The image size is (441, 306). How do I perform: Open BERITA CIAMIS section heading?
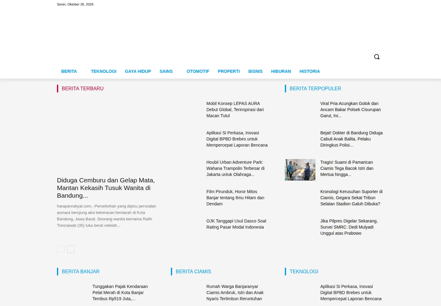pos(193,271)
